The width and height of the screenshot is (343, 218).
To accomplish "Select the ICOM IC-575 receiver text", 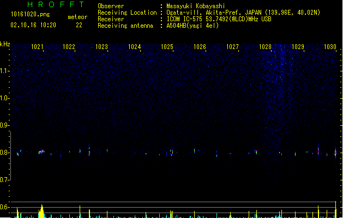I will [219, 19].
